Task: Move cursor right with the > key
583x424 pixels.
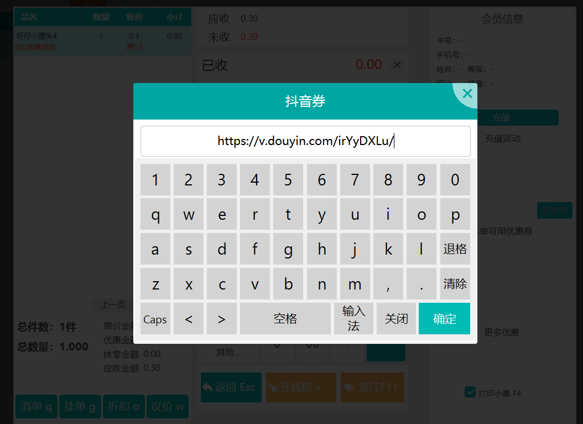Action: click(x=222, y=319)
